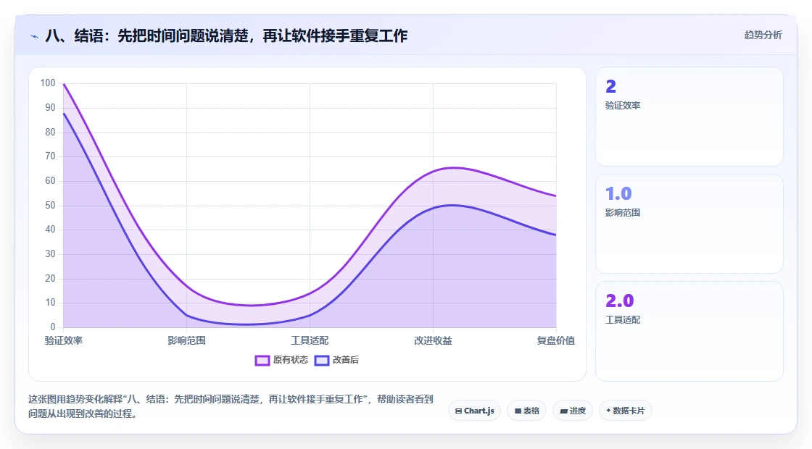Toggle the 改善后 legend swatch
This screenshot has height=449, width=812.
pos(322,360)
